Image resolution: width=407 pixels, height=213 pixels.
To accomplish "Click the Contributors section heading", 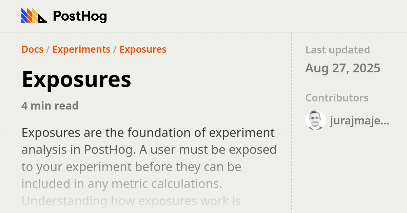I will [337, 98].
